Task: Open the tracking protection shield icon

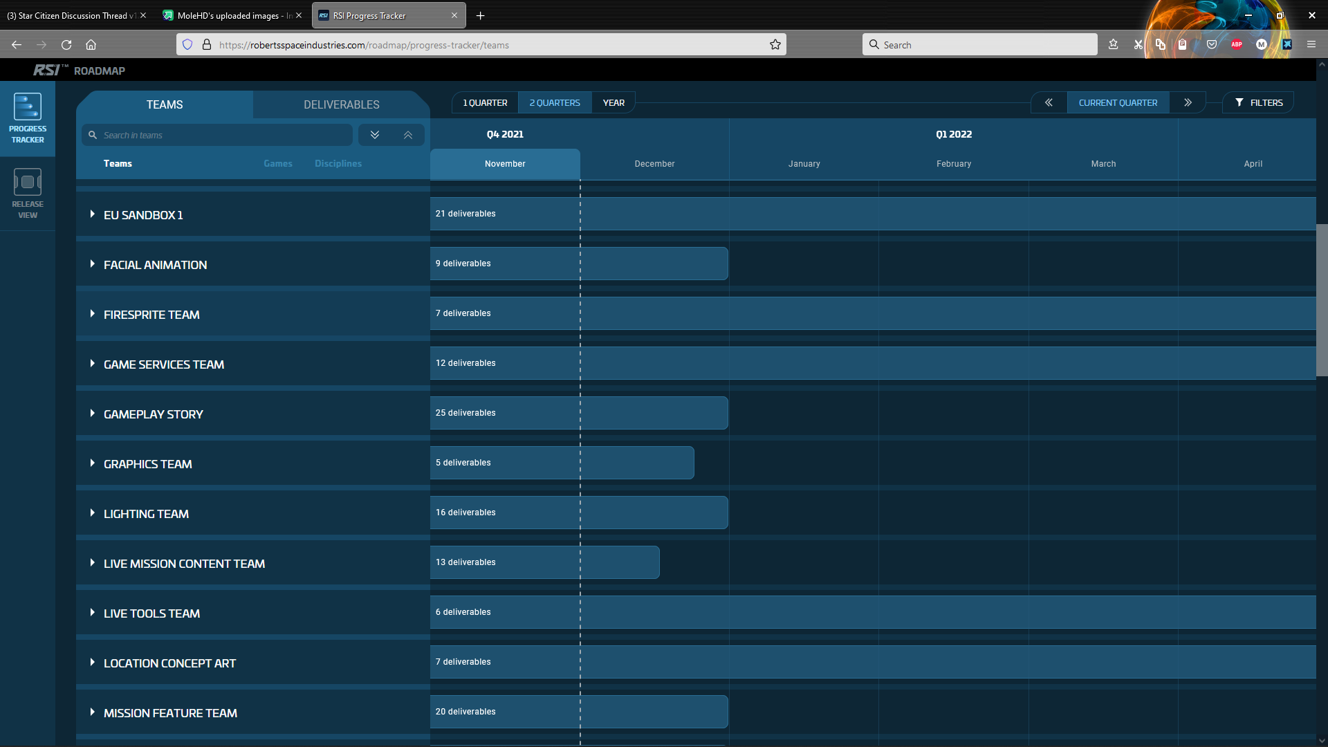Action: click(187, 45)
